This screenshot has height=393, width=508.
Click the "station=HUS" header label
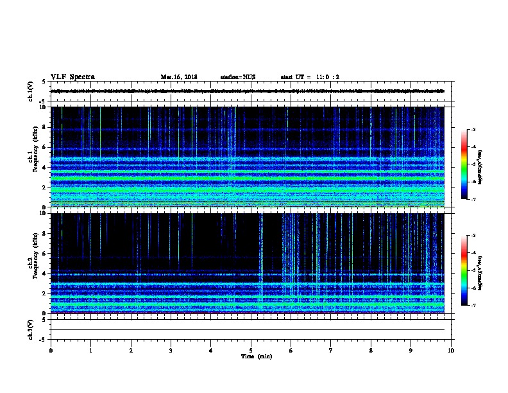[x=238, y=77]
